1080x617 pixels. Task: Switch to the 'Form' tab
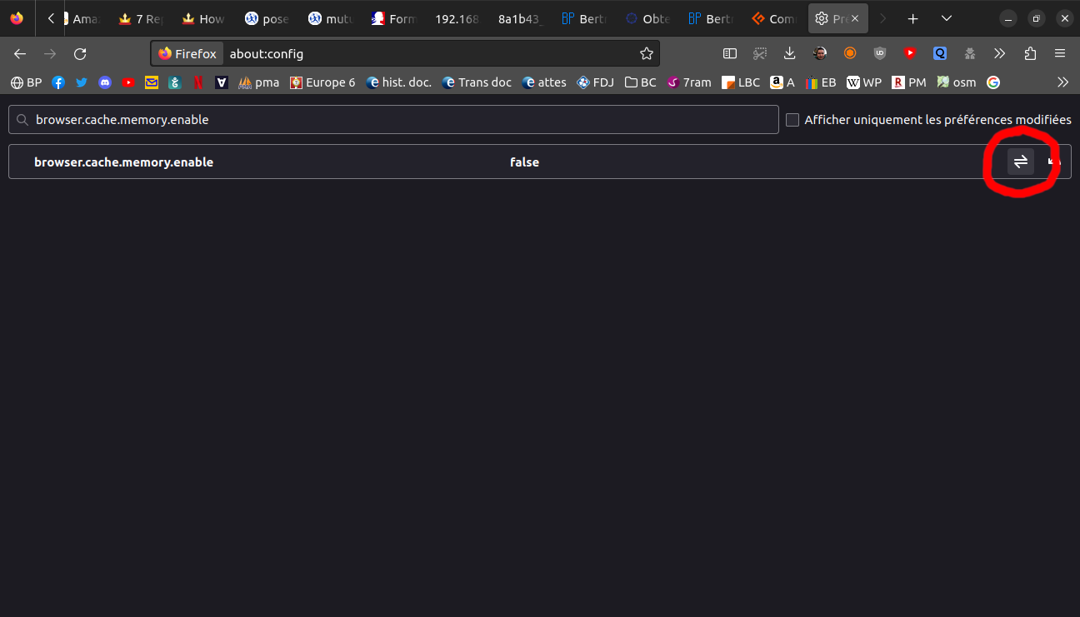point(394,18)
